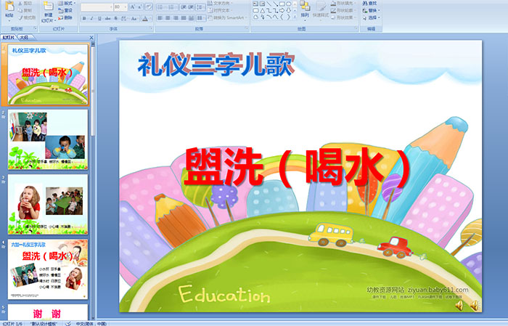The height and width of the screenshot is (326, 508).
Task: Open the bullets list dropdown
Action: click(161, 7)
